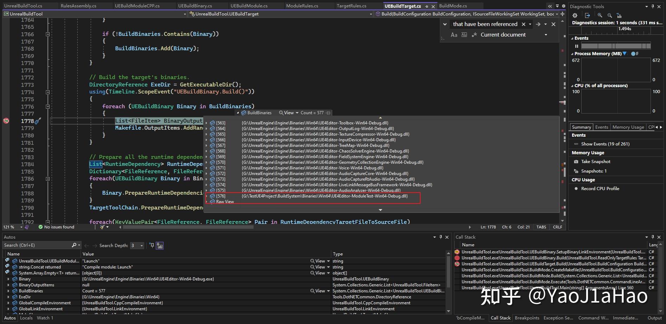The width and height of the screenshot is (666, 324).
Task: Click the export diagnostics icon next to the gear
Action: pyautogui.click(x=588, y=15)
